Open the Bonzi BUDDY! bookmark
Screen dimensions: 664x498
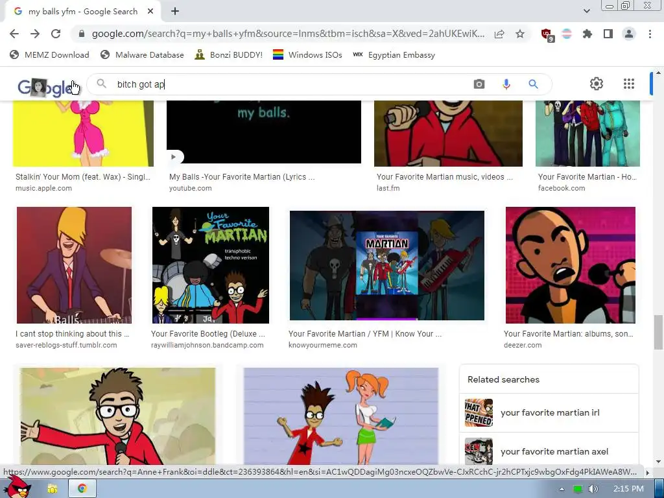pyautogui.click(x=228, y=54)
